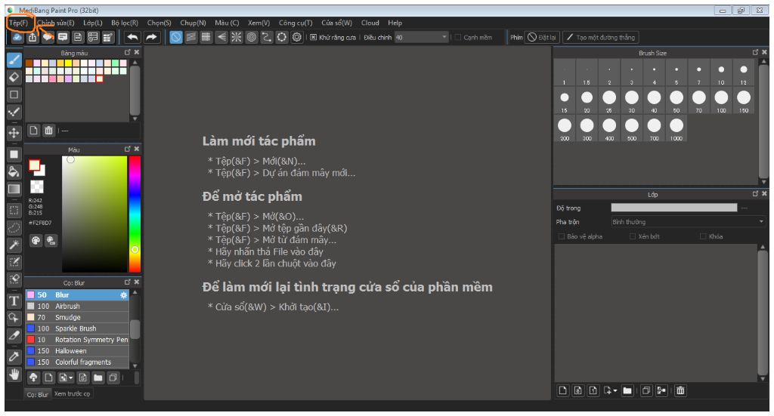
Task: Select the Brush tool in left toolbar
Action: pyautogui.click(x=14, y=60)
